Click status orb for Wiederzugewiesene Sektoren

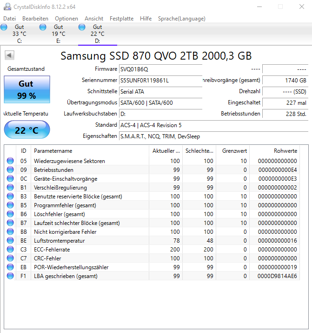10,161
